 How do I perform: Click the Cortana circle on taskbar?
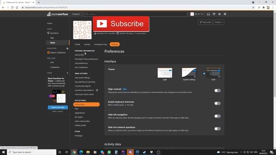(x=60, y=152)
